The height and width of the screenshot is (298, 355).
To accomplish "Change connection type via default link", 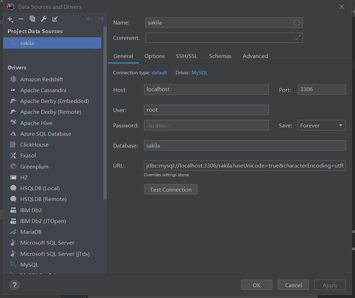I will [159, 73].
